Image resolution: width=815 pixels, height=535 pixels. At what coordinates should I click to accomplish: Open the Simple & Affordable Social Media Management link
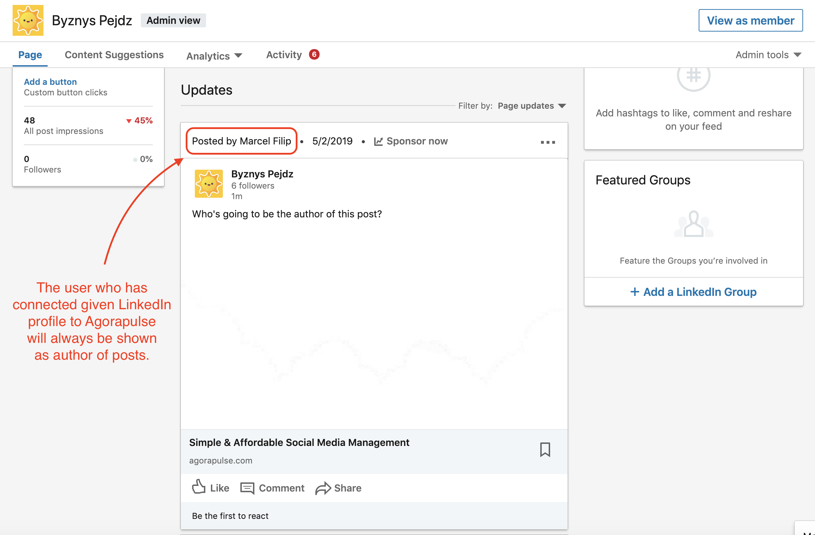pyautogui.click(x=299, y=442)
